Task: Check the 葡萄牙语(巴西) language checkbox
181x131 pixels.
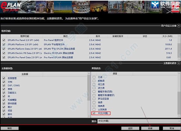Action: (94, 91)
